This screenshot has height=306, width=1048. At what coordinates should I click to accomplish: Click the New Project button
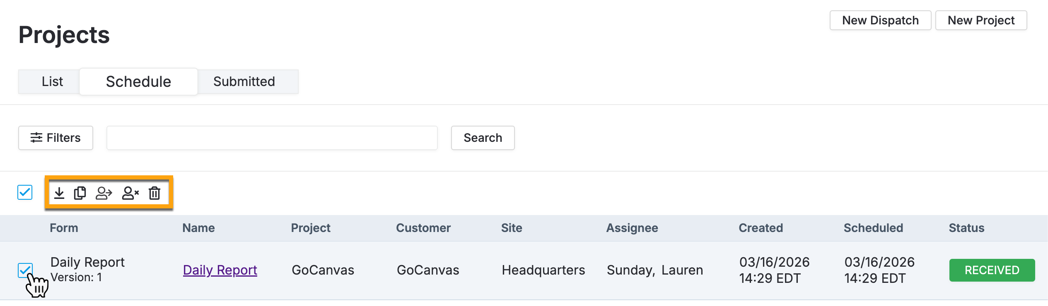click(x=981, y=20)
